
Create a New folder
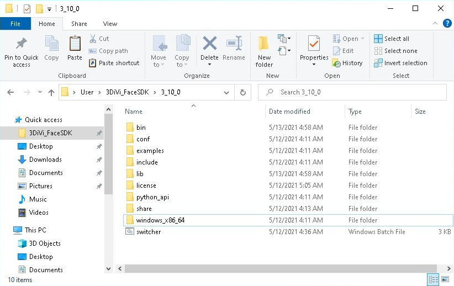coord(264,52)
